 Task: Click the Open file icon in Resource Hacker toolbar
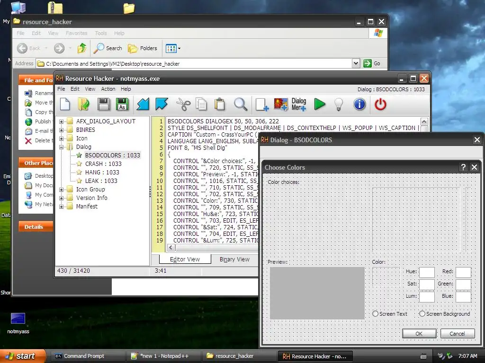[x=83, y=104]
